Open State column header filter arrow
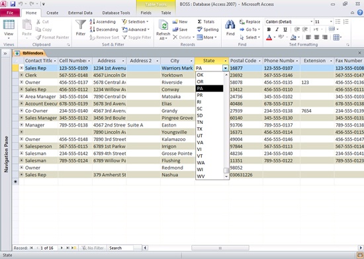The height and width of the screenshot is (259, 364). tap(226, 61)
